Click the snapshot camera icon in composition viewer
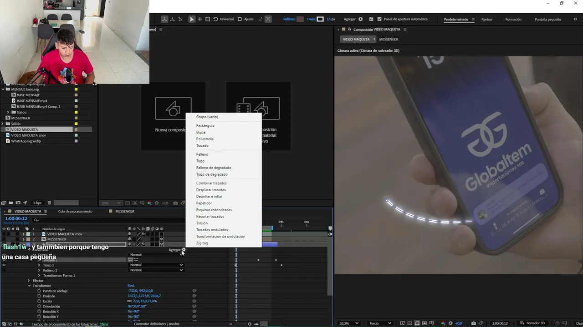Screen dimensions: 583x327 tap(474, 323)
